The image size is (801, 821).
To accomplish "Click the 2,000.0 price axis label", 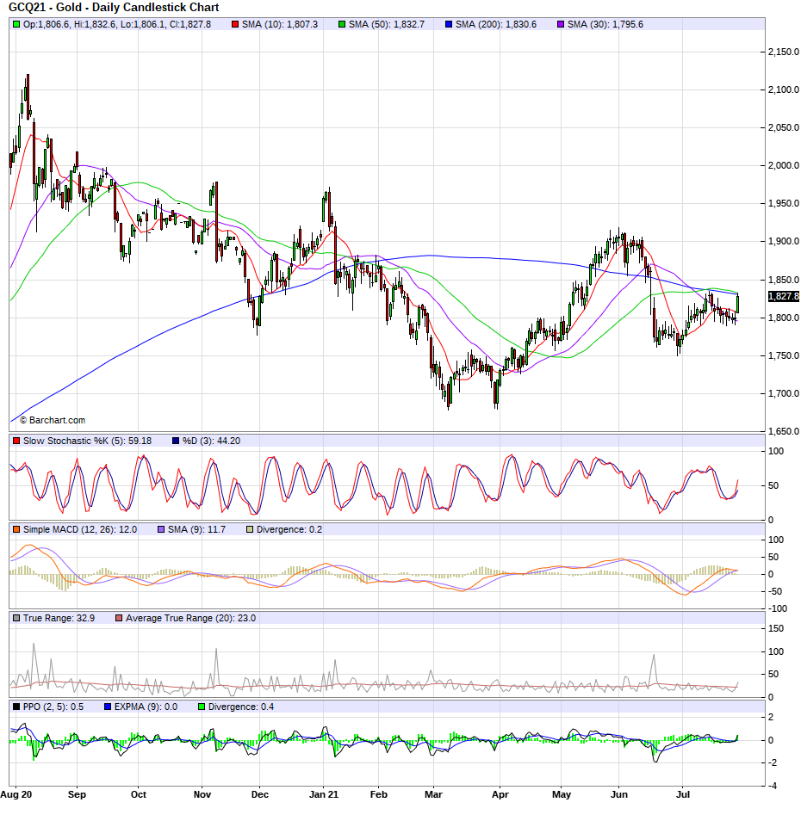I will 784,165.
